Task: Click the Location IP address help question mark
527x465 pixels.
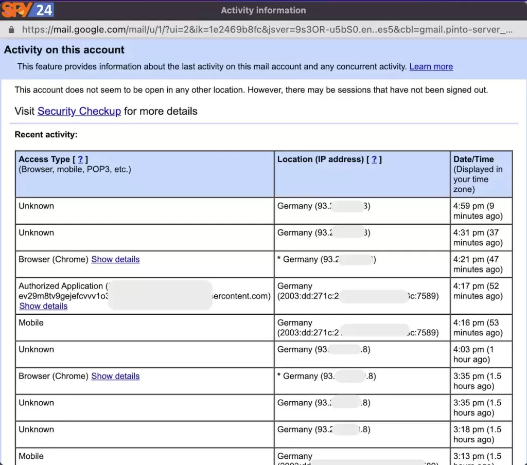Action: (x=374, y=159)
